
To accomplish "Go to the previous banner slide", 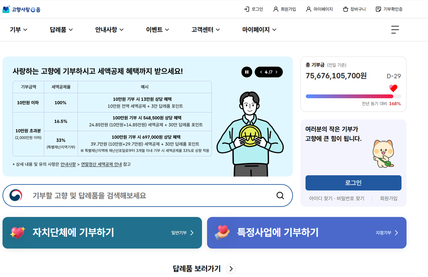I will coord(261,72).
